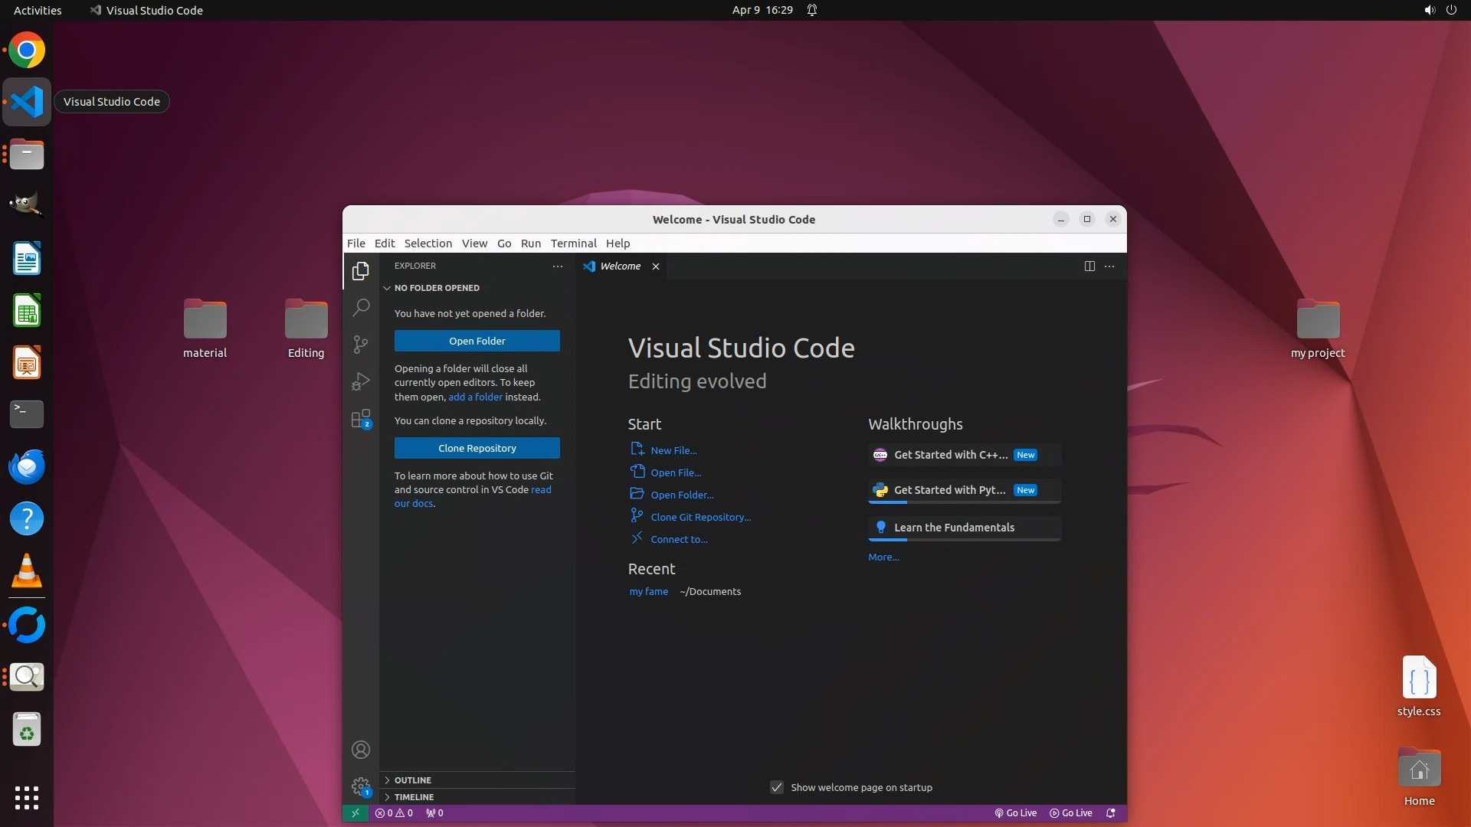
Task: Click the notifications bell in status bar
Action: pos(1111,813)
